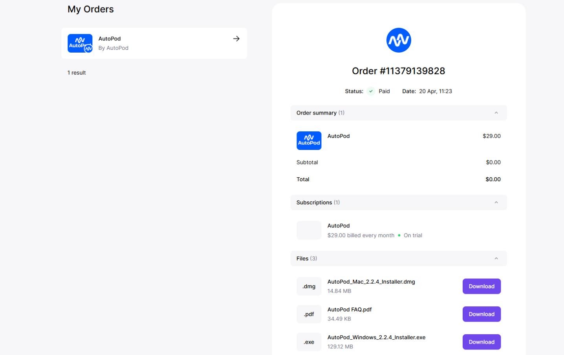The height and width of the screenshot is (355, 564).
Task: Click the green Paid status checkmark icon
Action: coord(371,91)
